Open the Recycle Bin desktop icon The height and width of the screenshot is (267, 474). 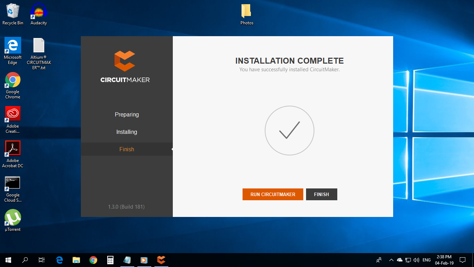tap(13, 14)
